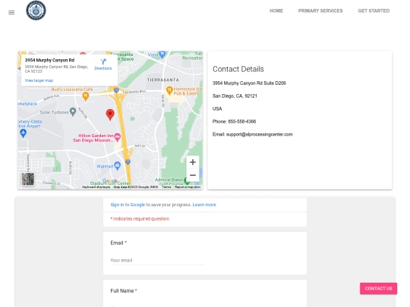Click the Homestyle Hawaiian Pub & Eatery marker
Viewport: 410px width, 307px height.
click(x=169, y=91)
